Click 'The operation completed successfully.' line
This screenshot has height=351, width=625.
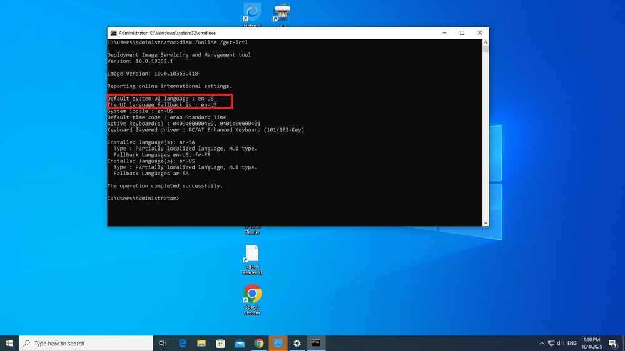pos(165,186)
